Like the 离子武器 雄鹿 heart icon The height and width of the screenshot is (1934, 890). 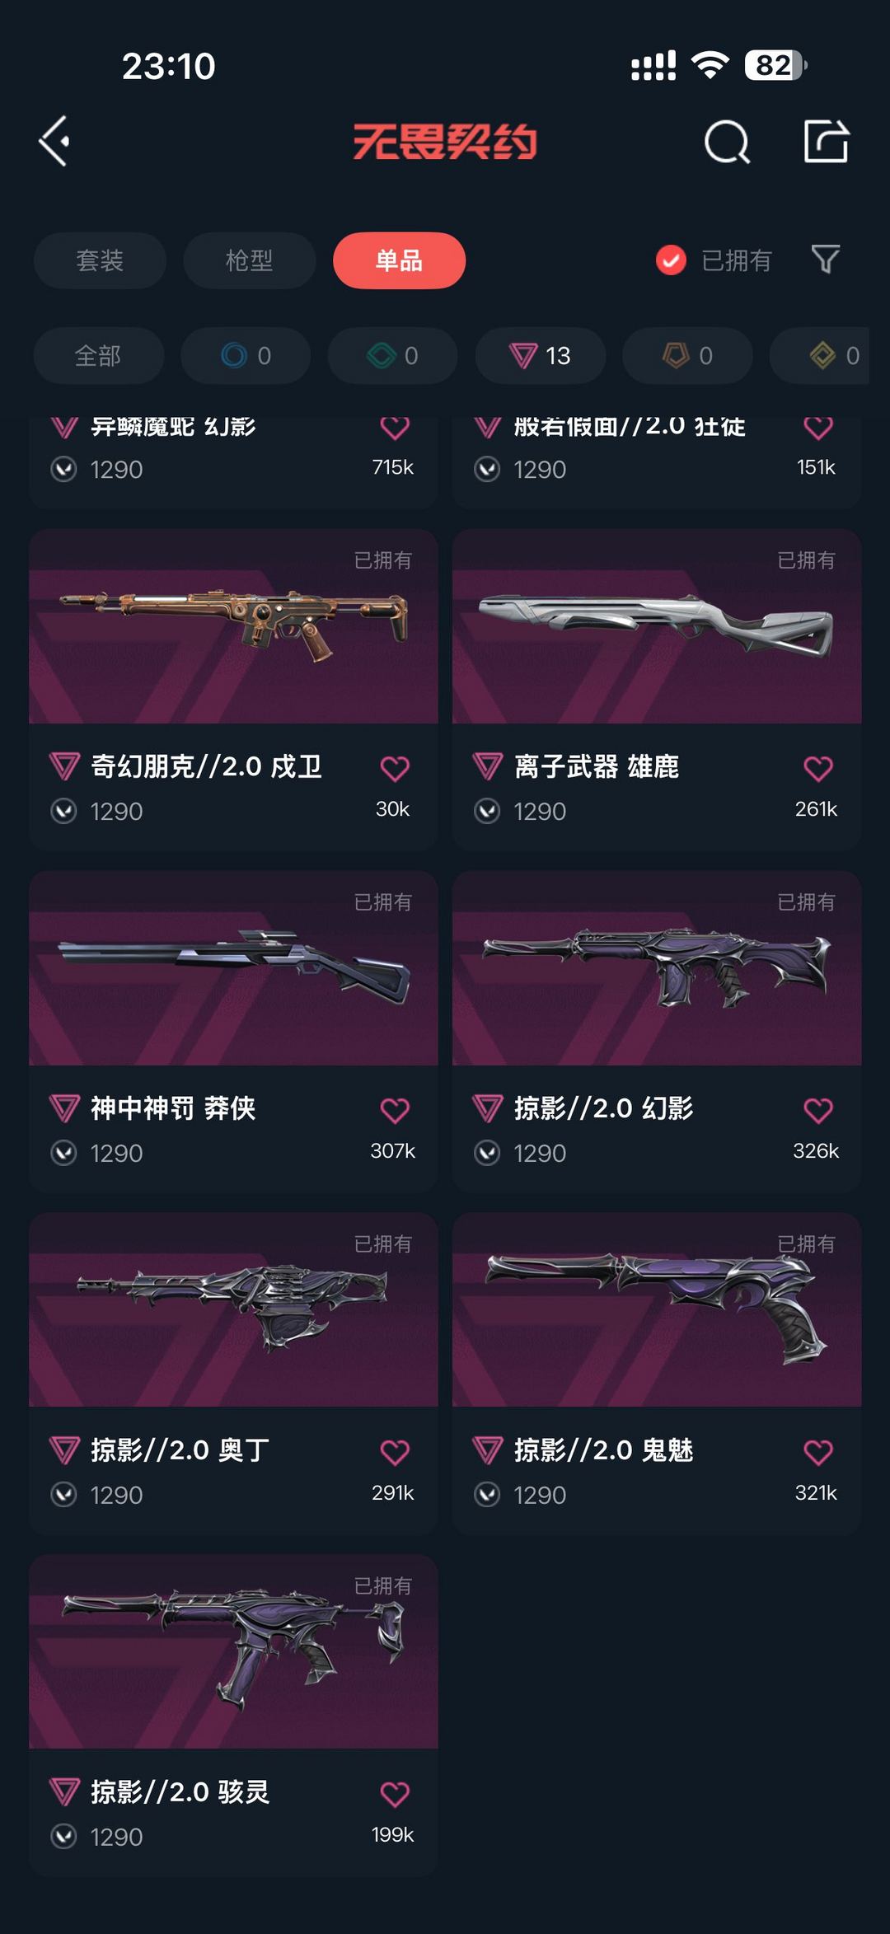click(817, 768)
